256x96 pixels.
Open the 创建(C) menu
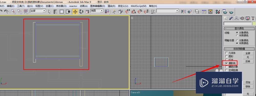[x=50, y=6]
